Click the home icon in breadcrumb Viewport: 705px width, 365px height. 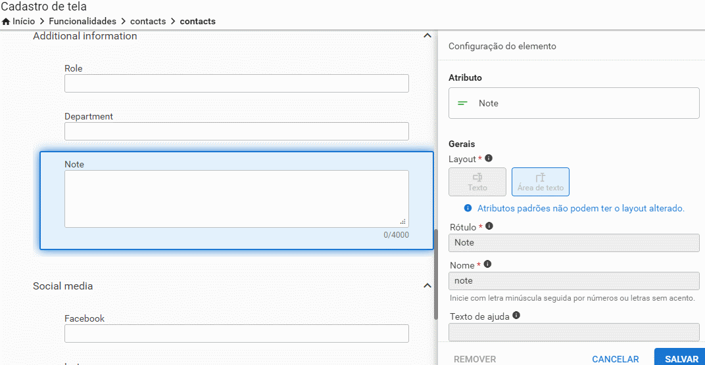point(6,22)
